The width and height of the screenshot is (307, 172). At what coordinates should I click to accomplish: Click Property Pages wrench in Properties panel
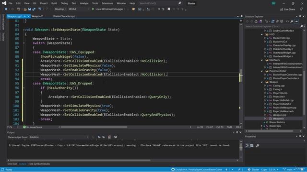[x=258, y=145]
